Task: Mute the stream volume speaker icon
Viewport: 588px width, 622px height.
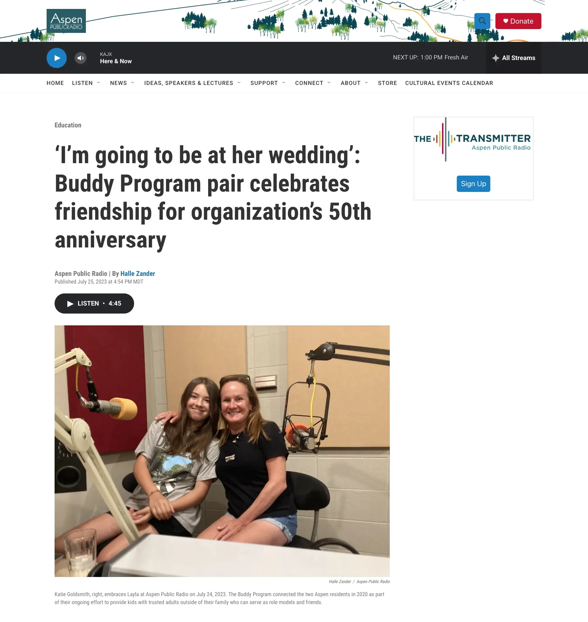Action: click(x=80, y=58)
